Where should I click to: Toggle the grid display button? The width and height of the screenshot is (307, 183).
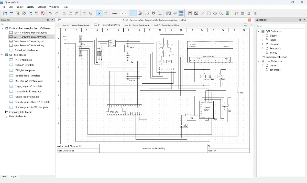(134, 13)
